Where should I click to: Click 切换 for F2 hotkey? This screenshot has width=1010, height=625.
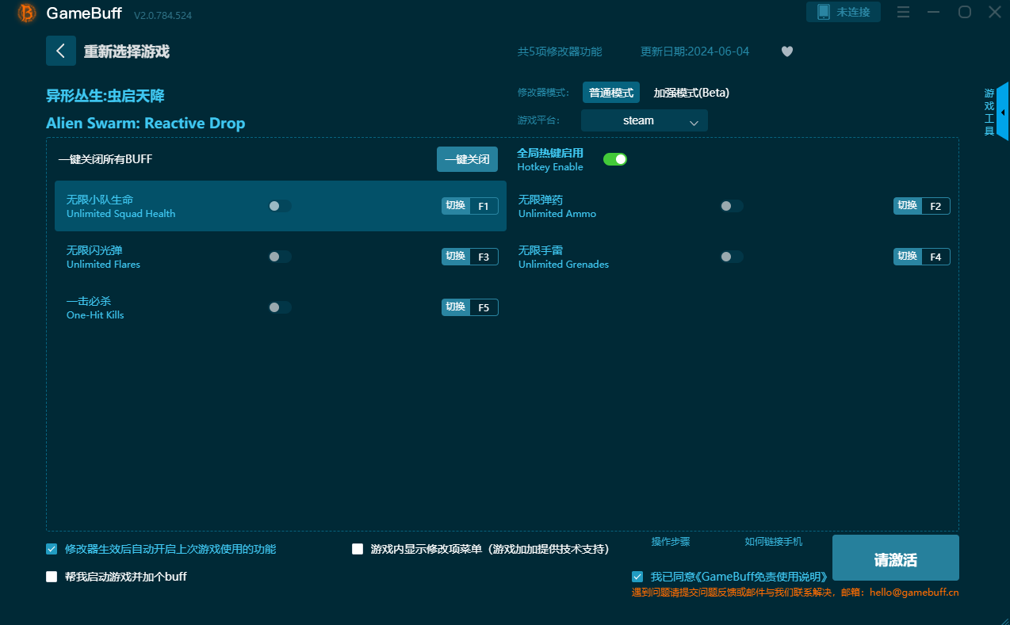pyautogui.click(x=908, y=206)
